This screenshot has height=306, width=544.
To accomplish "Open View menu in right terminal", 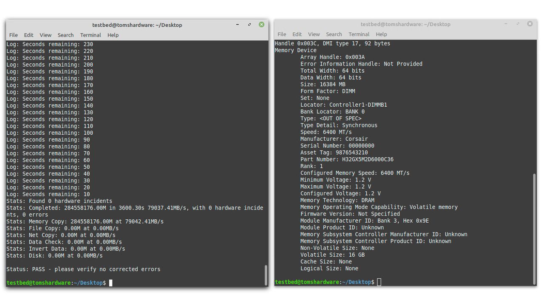I will (314, 34).
